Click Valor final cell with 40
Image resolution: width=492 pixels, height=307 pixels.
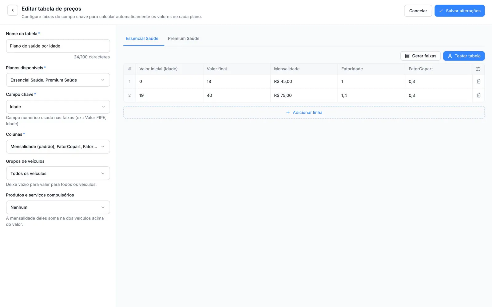pos(236,95)
